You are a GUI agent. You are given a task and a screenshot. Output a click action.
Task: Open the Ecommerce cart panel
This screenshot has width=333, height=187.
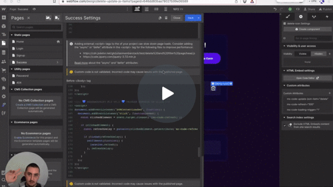(x=4, y=70)
